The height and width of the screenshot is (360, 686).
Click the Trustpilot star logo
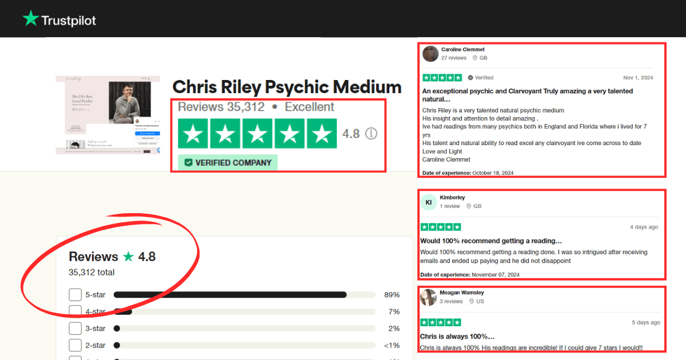30,19
